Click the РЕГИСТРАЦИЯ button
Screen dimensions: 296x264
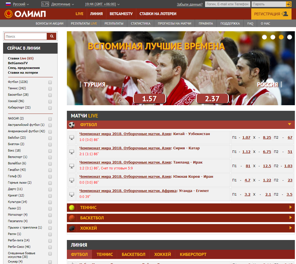click(271, 14)
